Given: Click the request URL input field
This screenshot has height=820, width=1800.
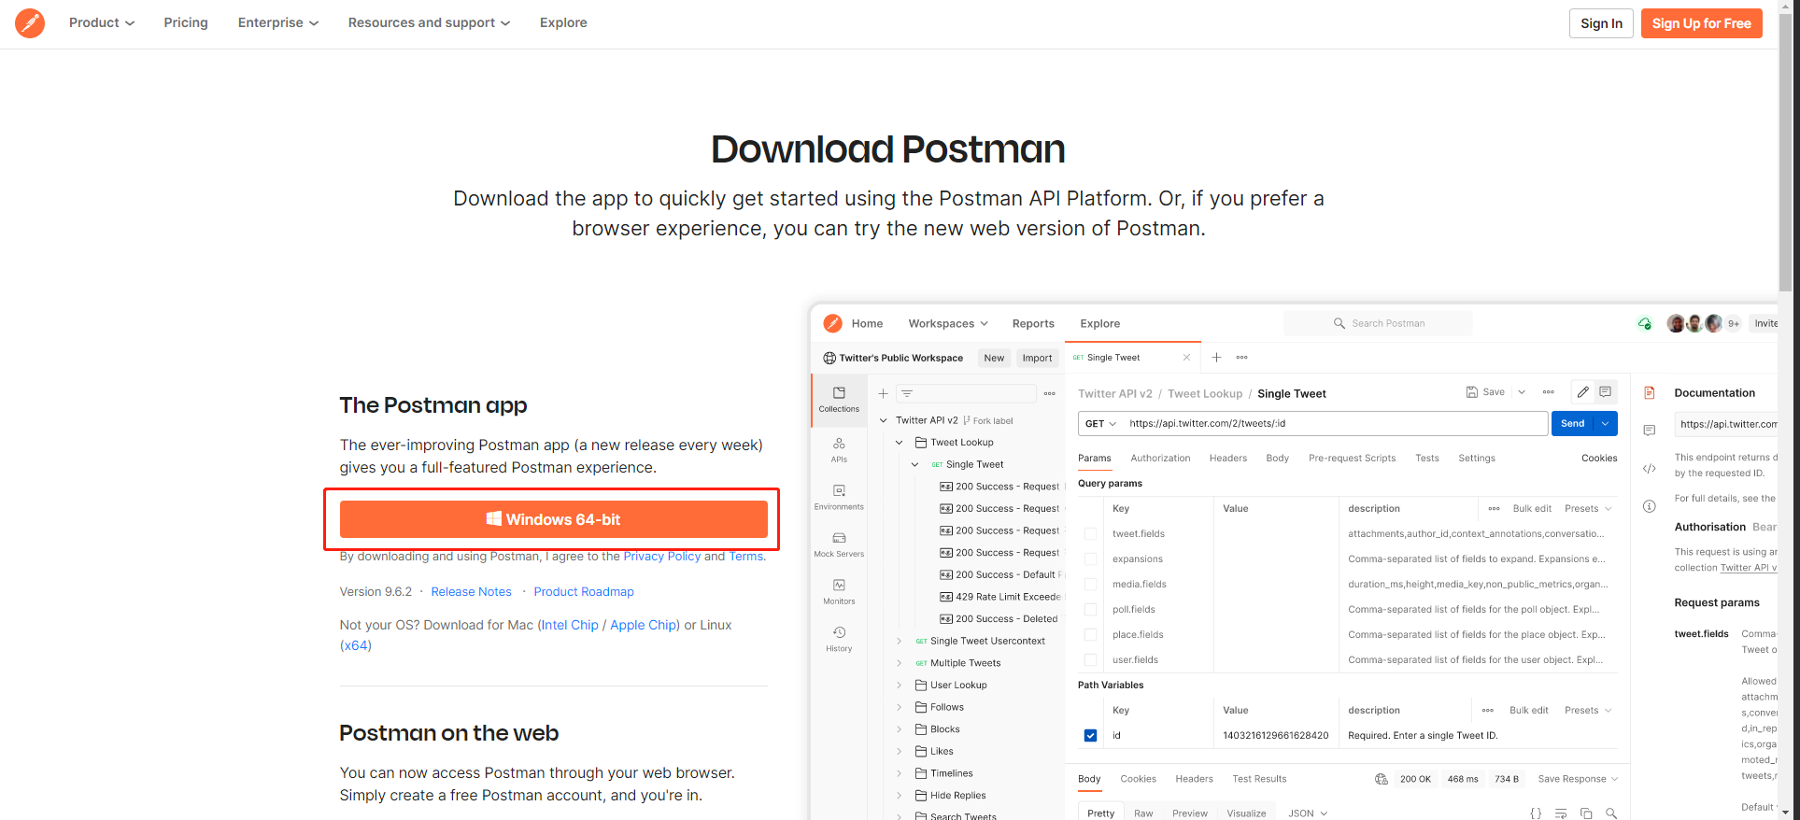Looking at the screenshot, I should pos(1335,424).
